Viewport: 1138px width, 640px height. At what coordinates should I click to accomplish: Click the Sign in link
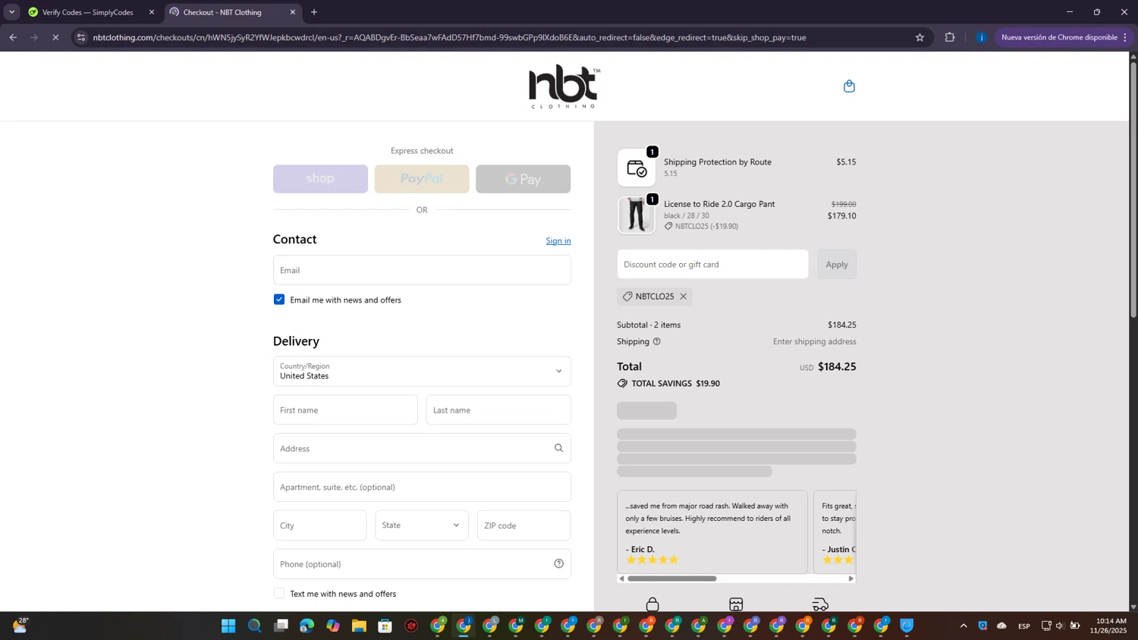(x=558, y=241)
